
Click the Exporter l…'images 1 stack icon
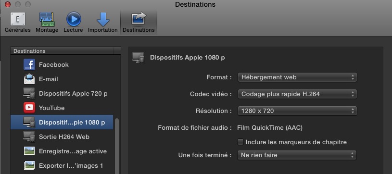[29, 165]
